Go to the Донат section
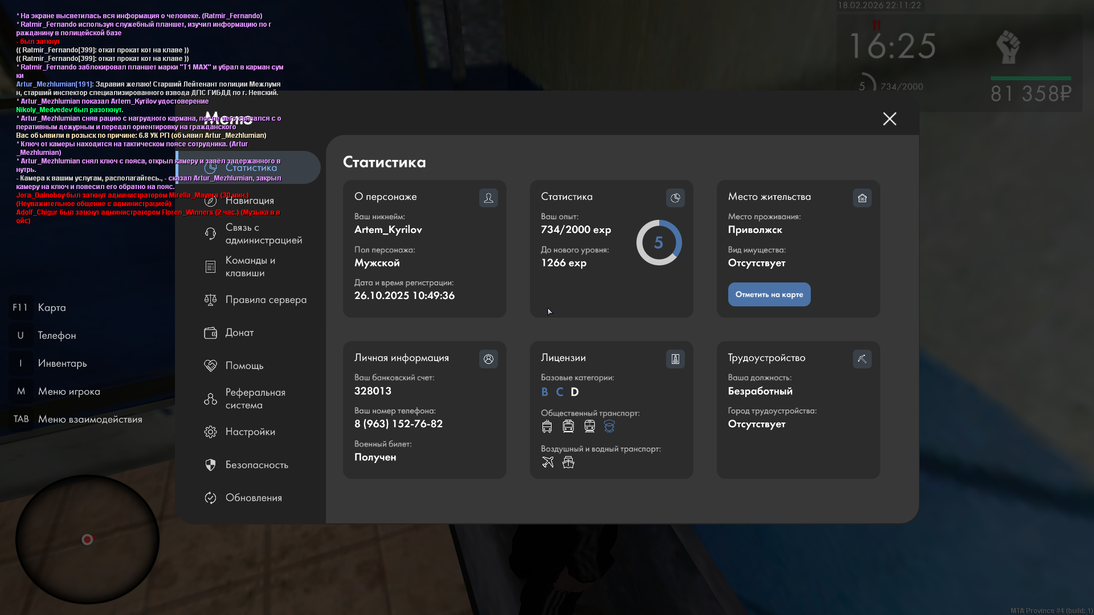This screenshot has width=1094, height=615. point(239,333)
